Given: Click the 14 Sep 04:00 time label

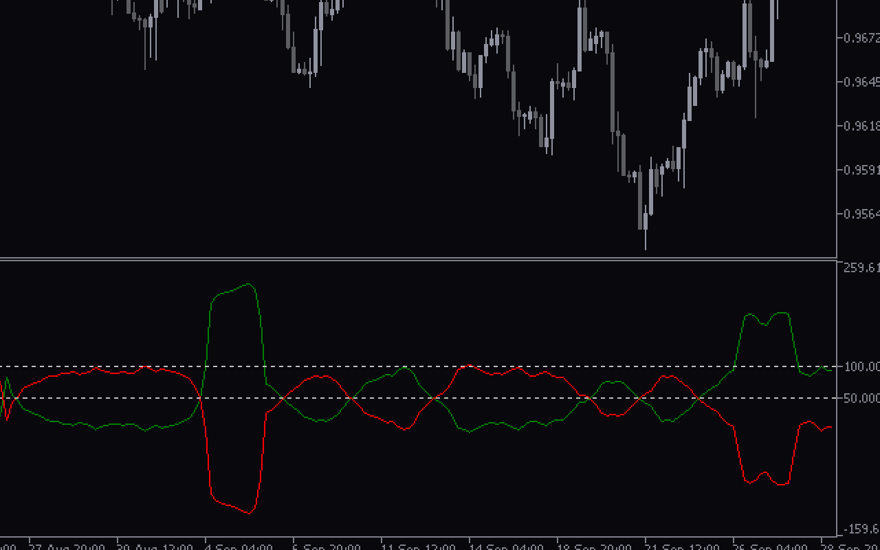Looking at the screenshot, I should coord(505,547).
